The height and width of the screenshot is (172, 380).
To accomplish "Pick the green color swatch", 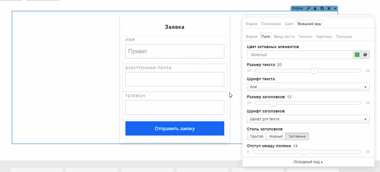I will coord(357,55).
